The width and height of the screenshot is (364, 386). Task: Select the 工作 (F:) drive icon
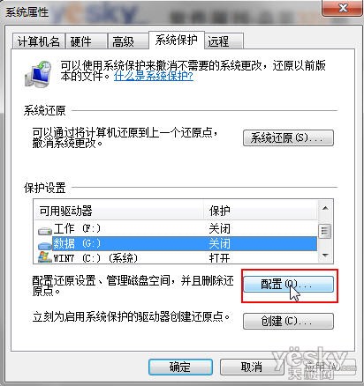tap(45, 231)
